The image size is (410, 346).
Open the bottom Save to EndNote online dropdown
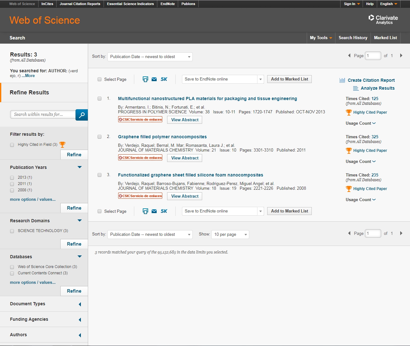pos(223,211)
